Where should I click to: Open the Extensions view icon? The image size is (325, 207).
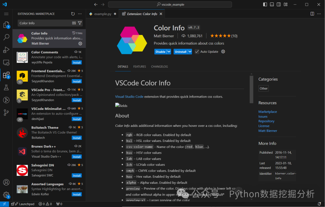(6, 75)
